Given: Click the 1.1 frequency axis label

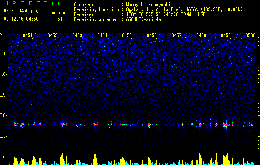Looking at the screenshot, I should 4,54.
